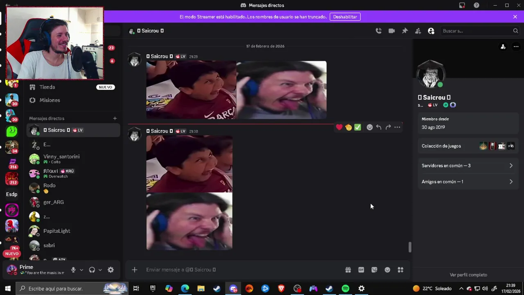Screen dimensions: 524x295
Task: Open profile panel more options menu
Action: pyautogui.click(x=516, y=47)
